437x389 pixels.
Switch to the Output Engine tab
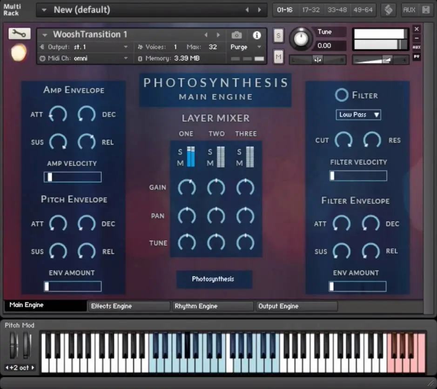pos(296,306)
